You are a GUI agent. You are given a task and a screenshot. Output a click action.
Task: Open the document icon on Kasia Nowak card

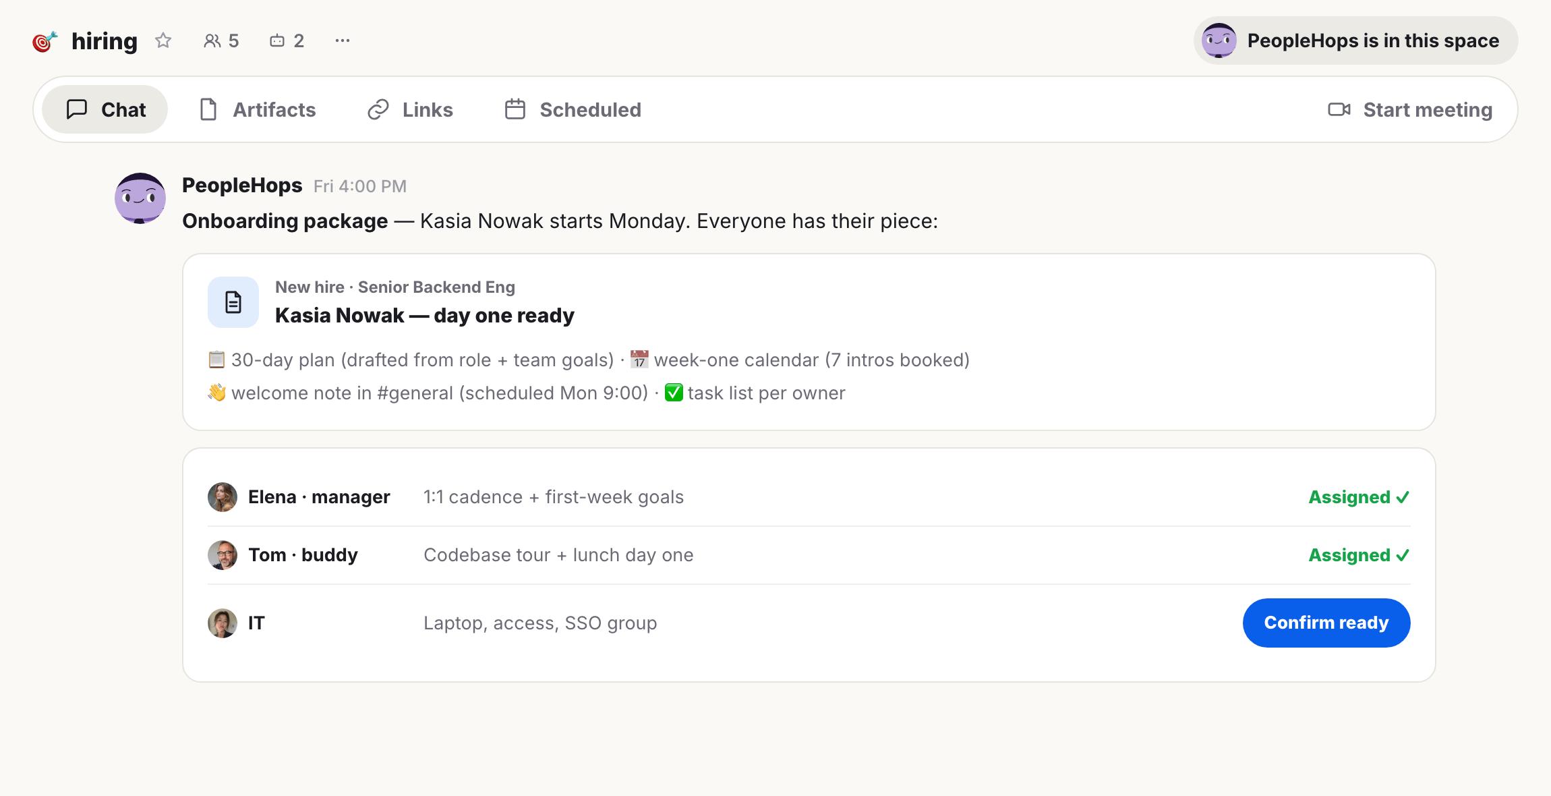point(233,302)
